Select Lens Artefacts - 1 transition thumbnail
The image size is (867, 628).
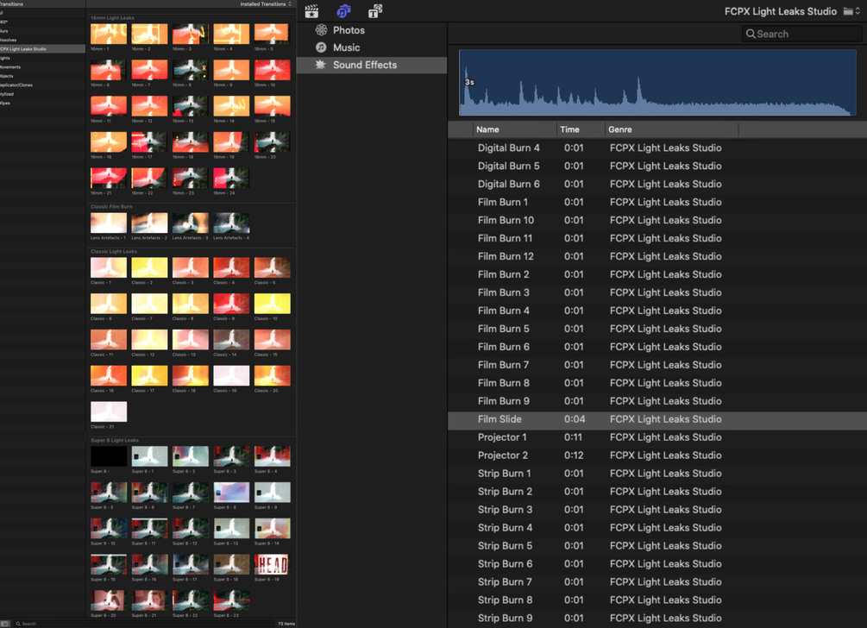tap(109, 223)
